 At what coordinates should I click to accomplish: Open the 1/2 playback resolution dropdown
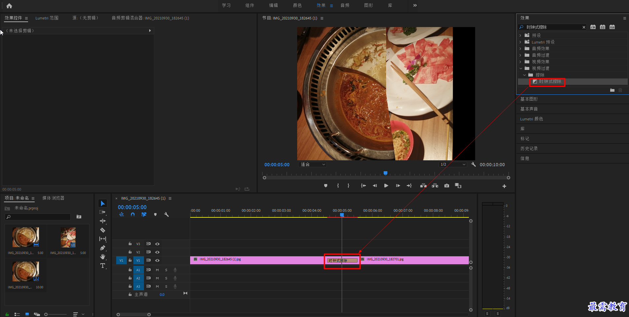[453, 164]
